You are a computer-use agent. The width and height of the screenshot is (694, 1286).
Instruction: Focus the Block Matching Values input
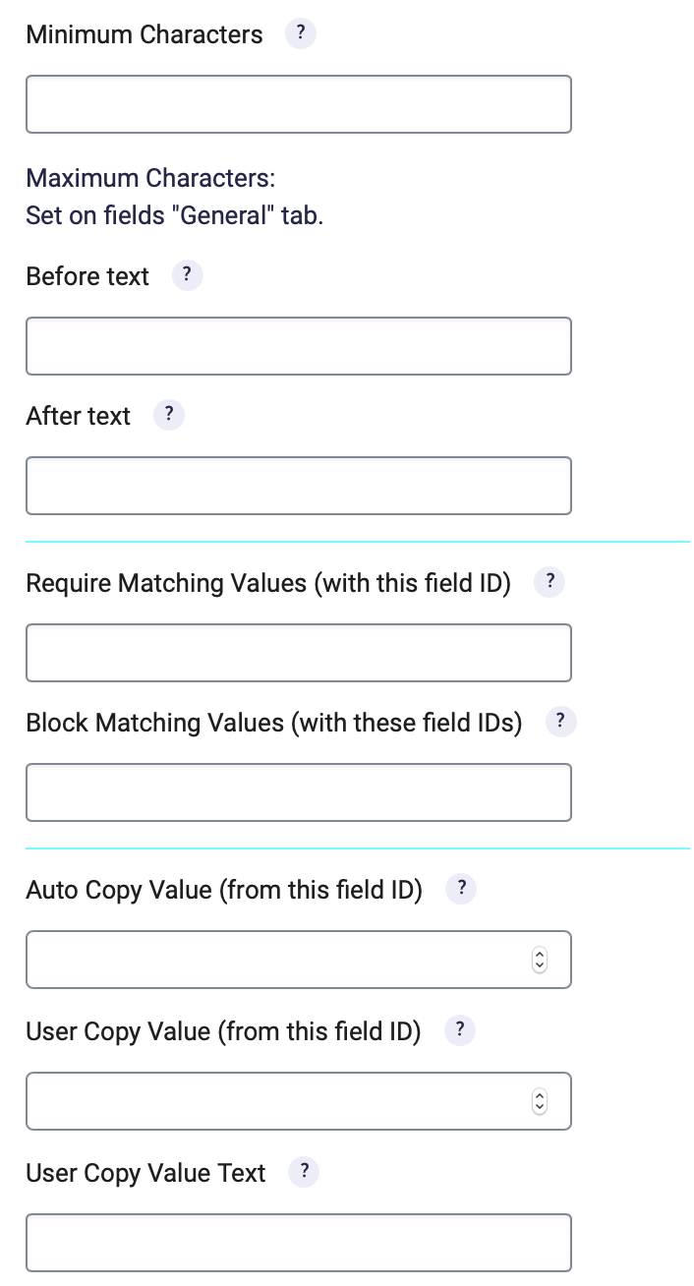click(299, 792)
